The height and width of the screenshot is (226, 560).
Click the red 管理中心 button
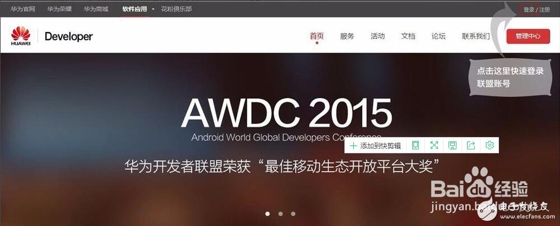click(x=528, y=36)
